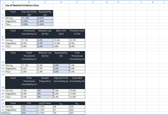Click Shrimp final provisional uncertainty 7.2% in row 14
The width and height of the screenshot is (168, 115).
tap(77, 65)
